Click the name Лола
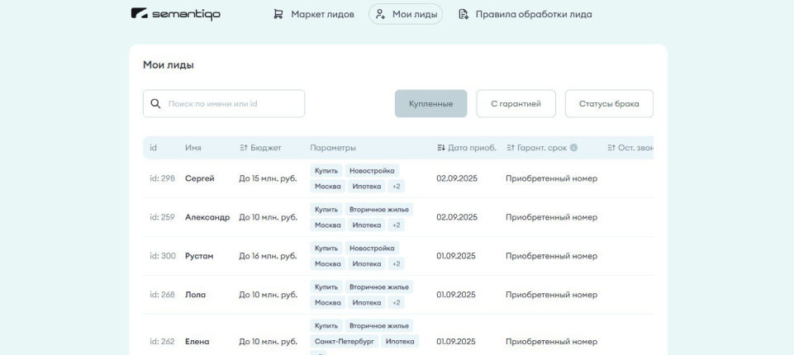The width and height of the screenshot is (794, 355). tap(195, 295)
